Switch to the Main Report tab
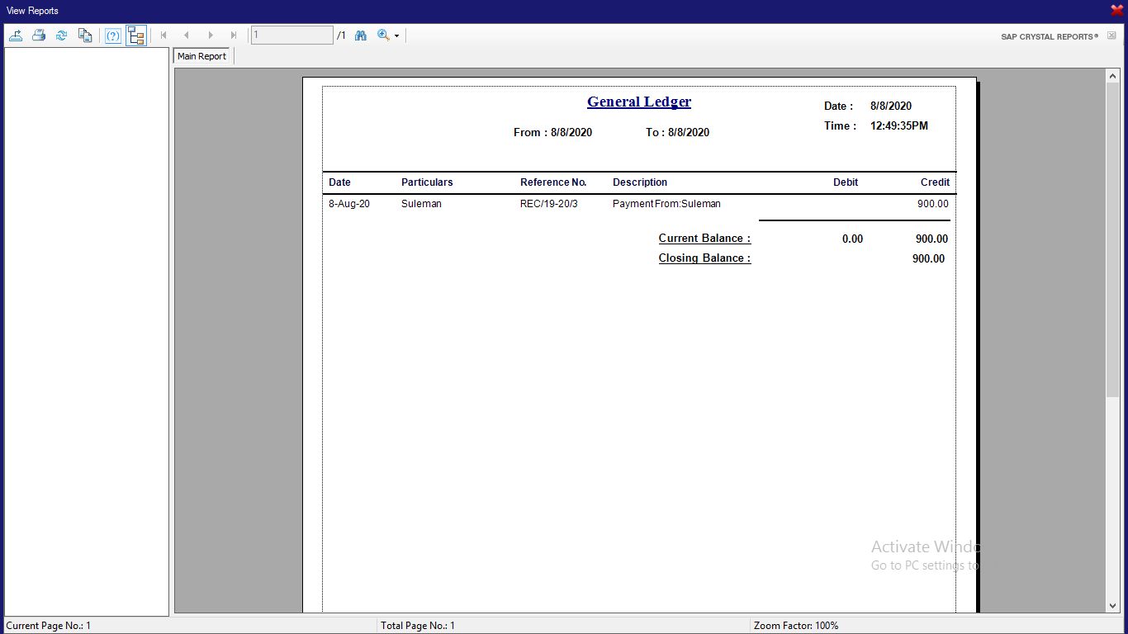The image size is (1128, 634). [x=201, y=56]
